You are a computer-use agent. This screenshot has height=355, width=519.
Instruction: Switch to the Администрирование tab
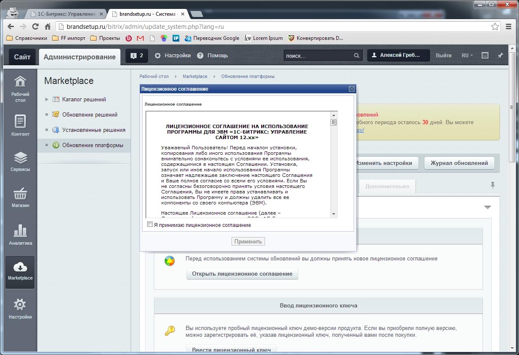pos(79,57)
